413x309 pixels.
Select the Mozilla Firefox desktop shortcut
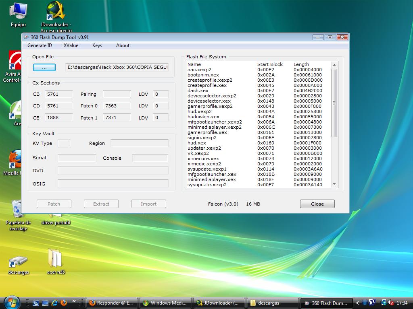point(12,163)
